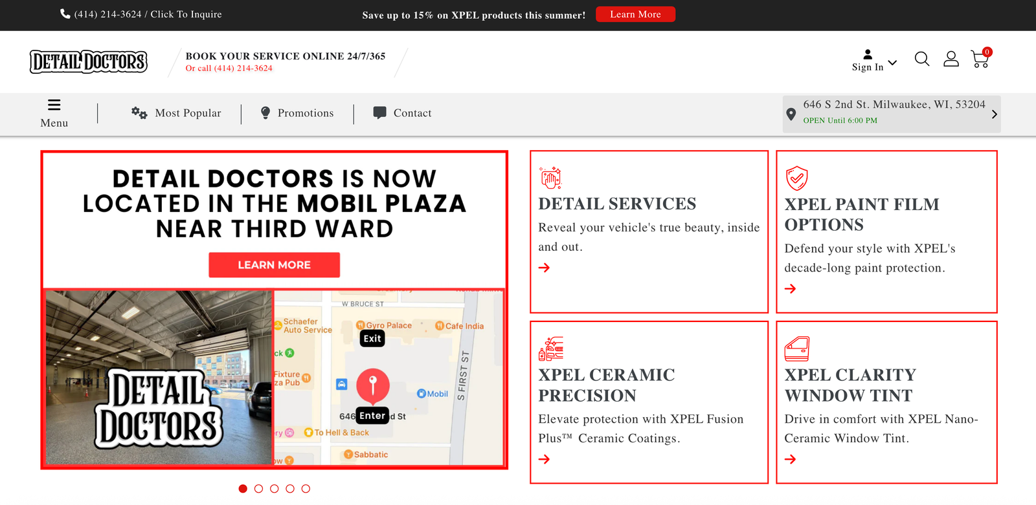Click the Cafe India map label
The height and width of the screenshot is (505, 1036).
[x=460, y=326]
